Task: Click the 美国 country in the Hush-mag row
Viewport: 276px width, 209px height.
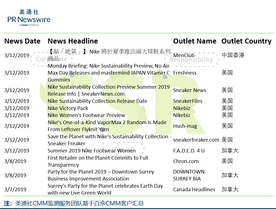Action: pyautogui.click(x=227, y=126)
